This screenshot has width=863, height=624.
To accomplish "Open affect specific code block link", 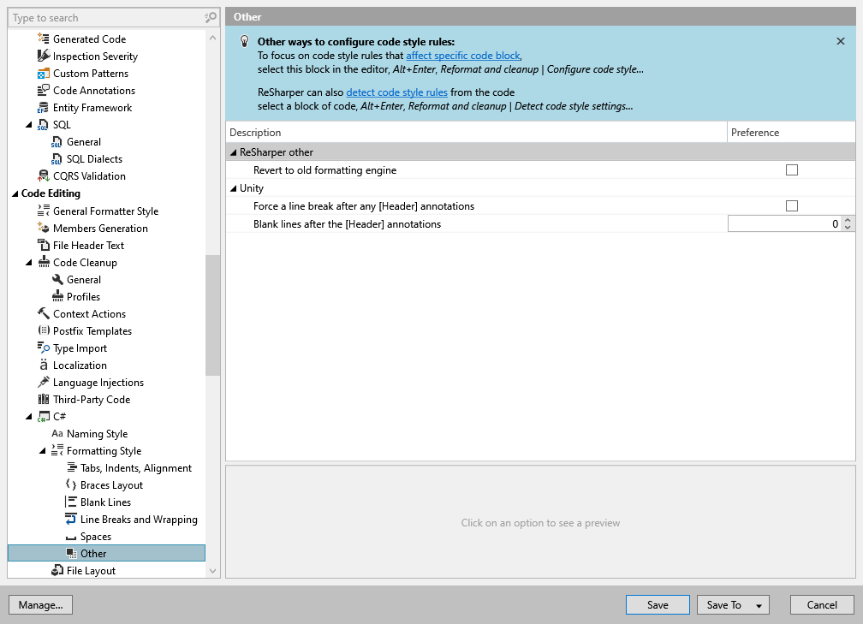I will coord(463,56).
